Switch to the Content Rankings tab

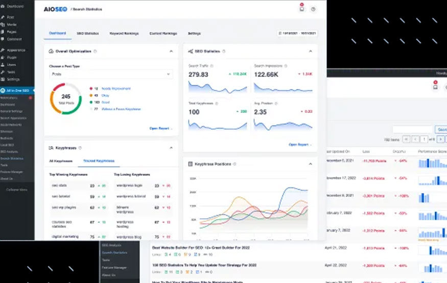[x=163, y=33]
